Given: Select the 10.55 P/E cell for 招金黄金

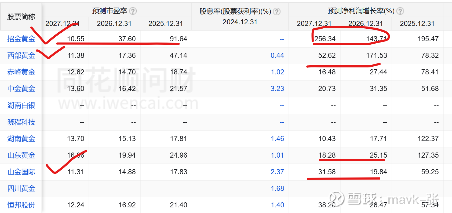Looking at the screenshot, I should [x=76, y=39].
